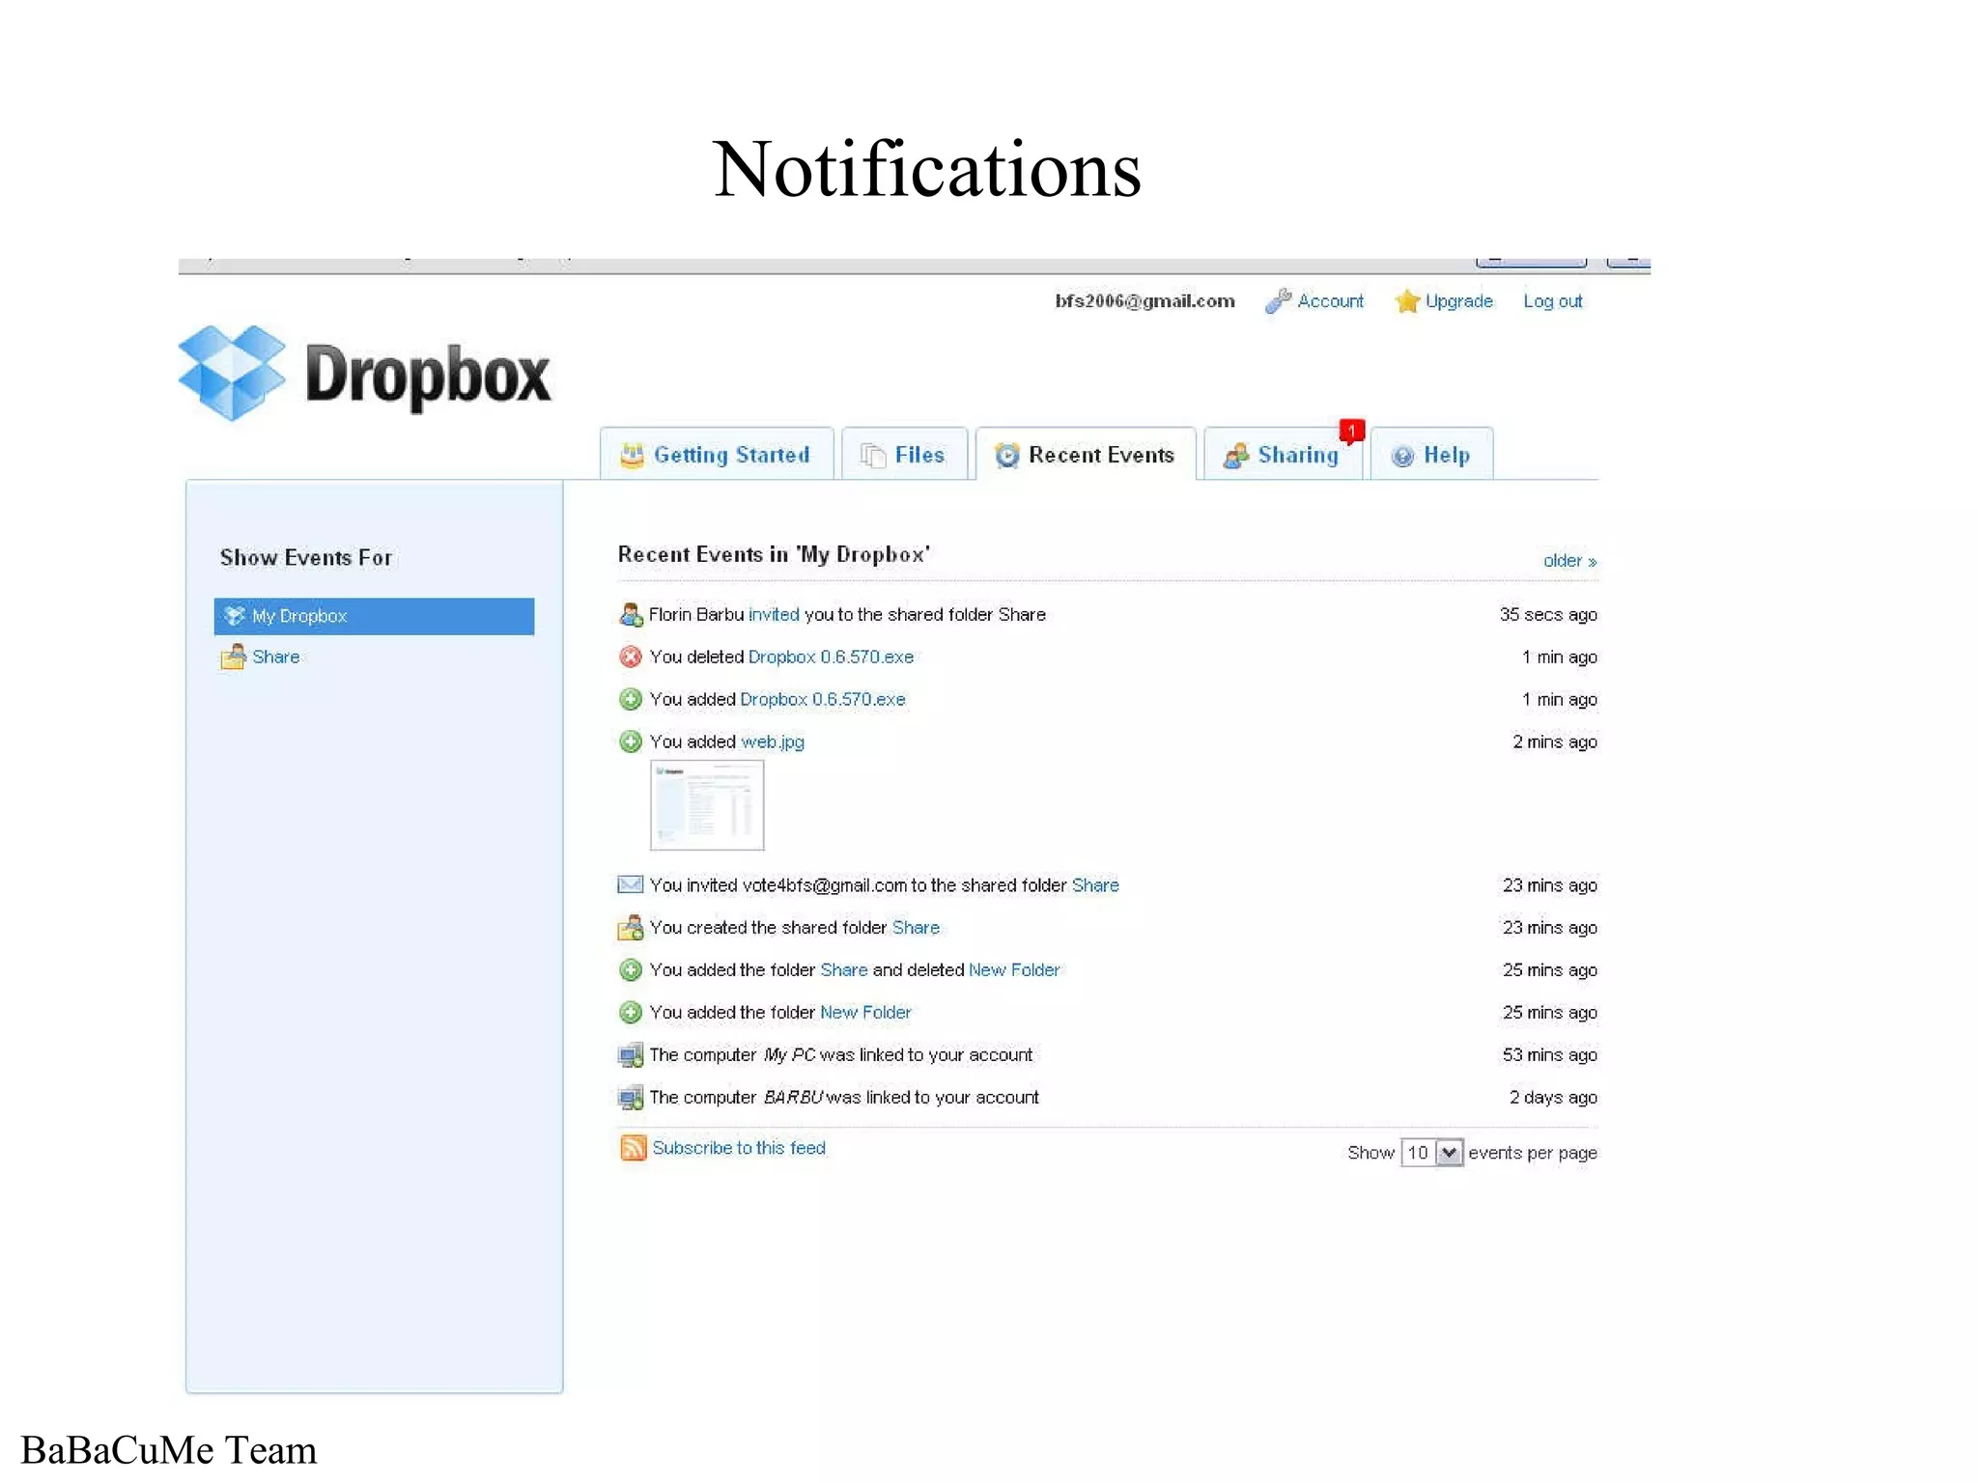The height and width of the screenshot is (1483, 1978).
Task: Click the red notification badge on Sharing
Action: (x=1351, y=431)
